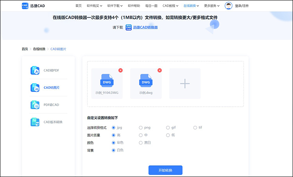Select 白色 background option
Screen dimensions: 293x177
tap(113, 150)
